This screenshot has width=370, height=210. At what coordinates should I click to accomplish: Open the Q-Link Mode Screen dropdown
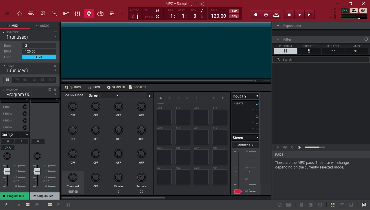(x=103, y=95)
